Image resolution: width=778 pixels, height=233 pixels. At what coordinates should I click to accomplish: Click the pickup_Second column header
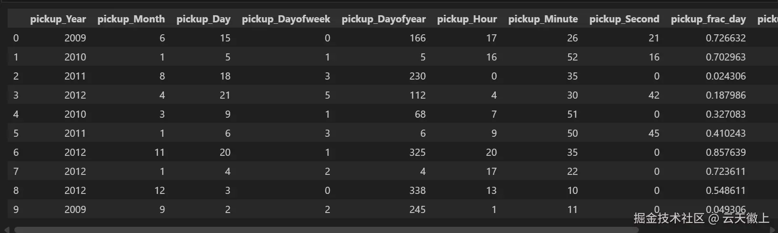point(624,19)
